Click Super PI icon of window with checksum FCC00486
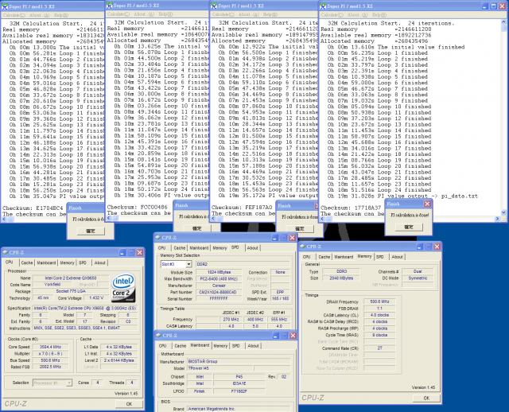Screen dimensions: 509x412 [110, 6]
